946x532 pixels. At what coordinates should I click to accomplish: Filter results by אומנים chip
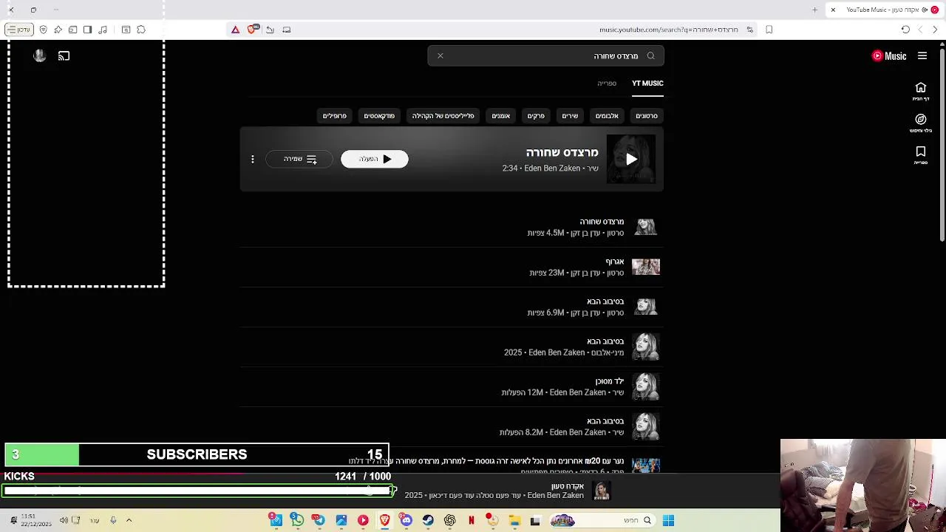(x=501, y=116)
